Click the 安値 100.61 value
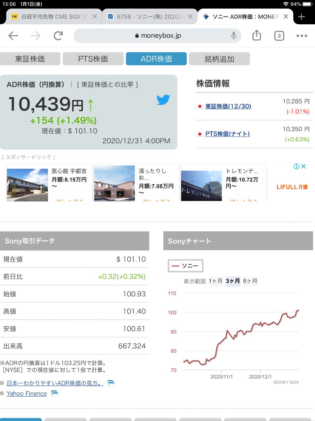The height and width of the screenshot is (421, 315). click(x=134, y=329)
